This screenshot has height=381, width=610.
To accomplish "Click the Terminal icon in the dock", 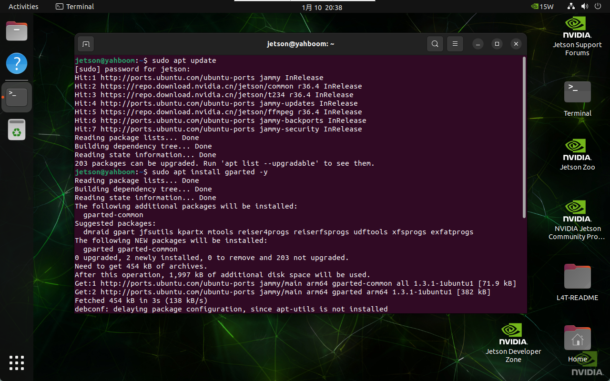I will click(x=17, y=97).
